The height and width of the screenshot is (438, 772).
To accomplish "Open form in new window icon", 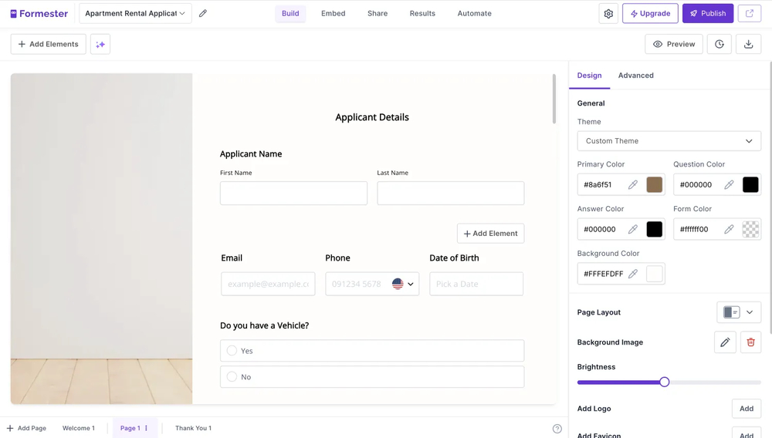I will coord(749,13).
